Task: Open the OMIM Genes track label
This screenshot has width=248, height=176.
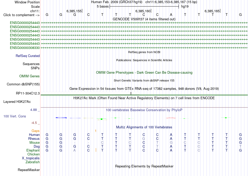Action: (x=29, y=76)
